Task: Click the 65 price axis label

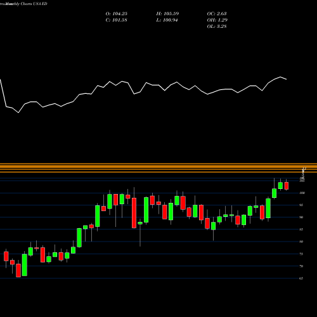Action: [301, 278]
